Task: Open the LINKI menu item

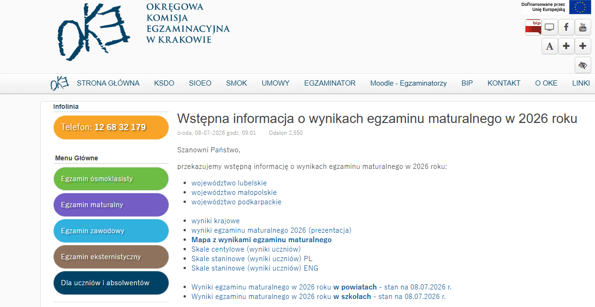Action: pos(581,83)
